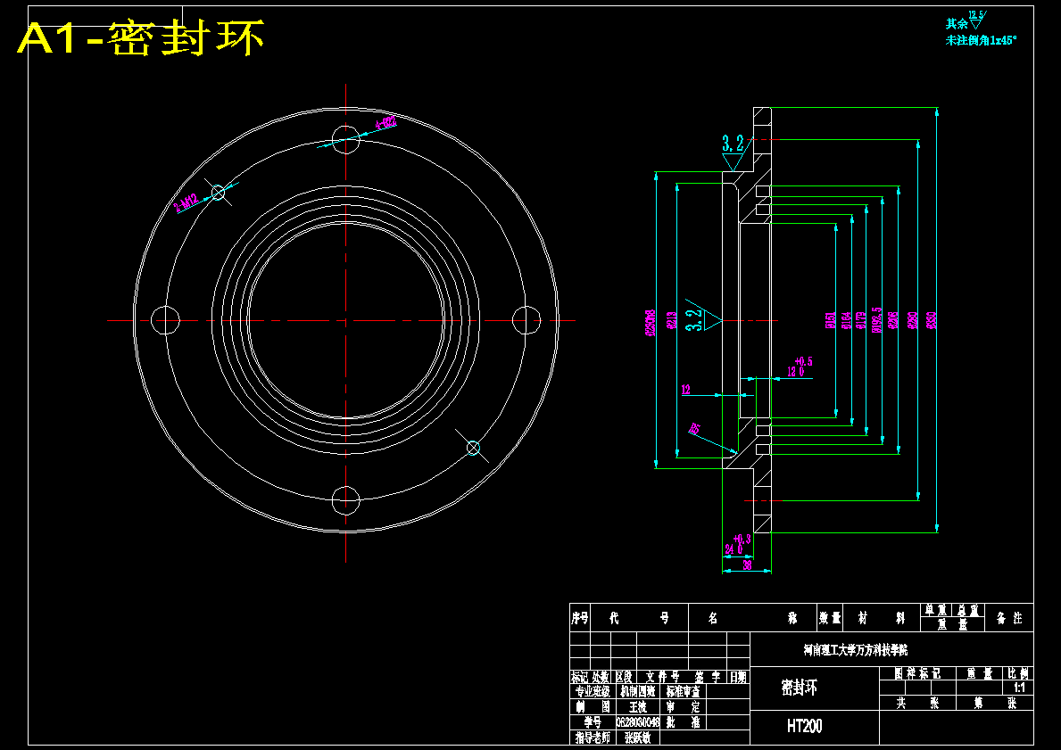The height and width of the screenshot is (750, 1061).
Task: Click the '序号' column header
Action: [x=580, y=617]
